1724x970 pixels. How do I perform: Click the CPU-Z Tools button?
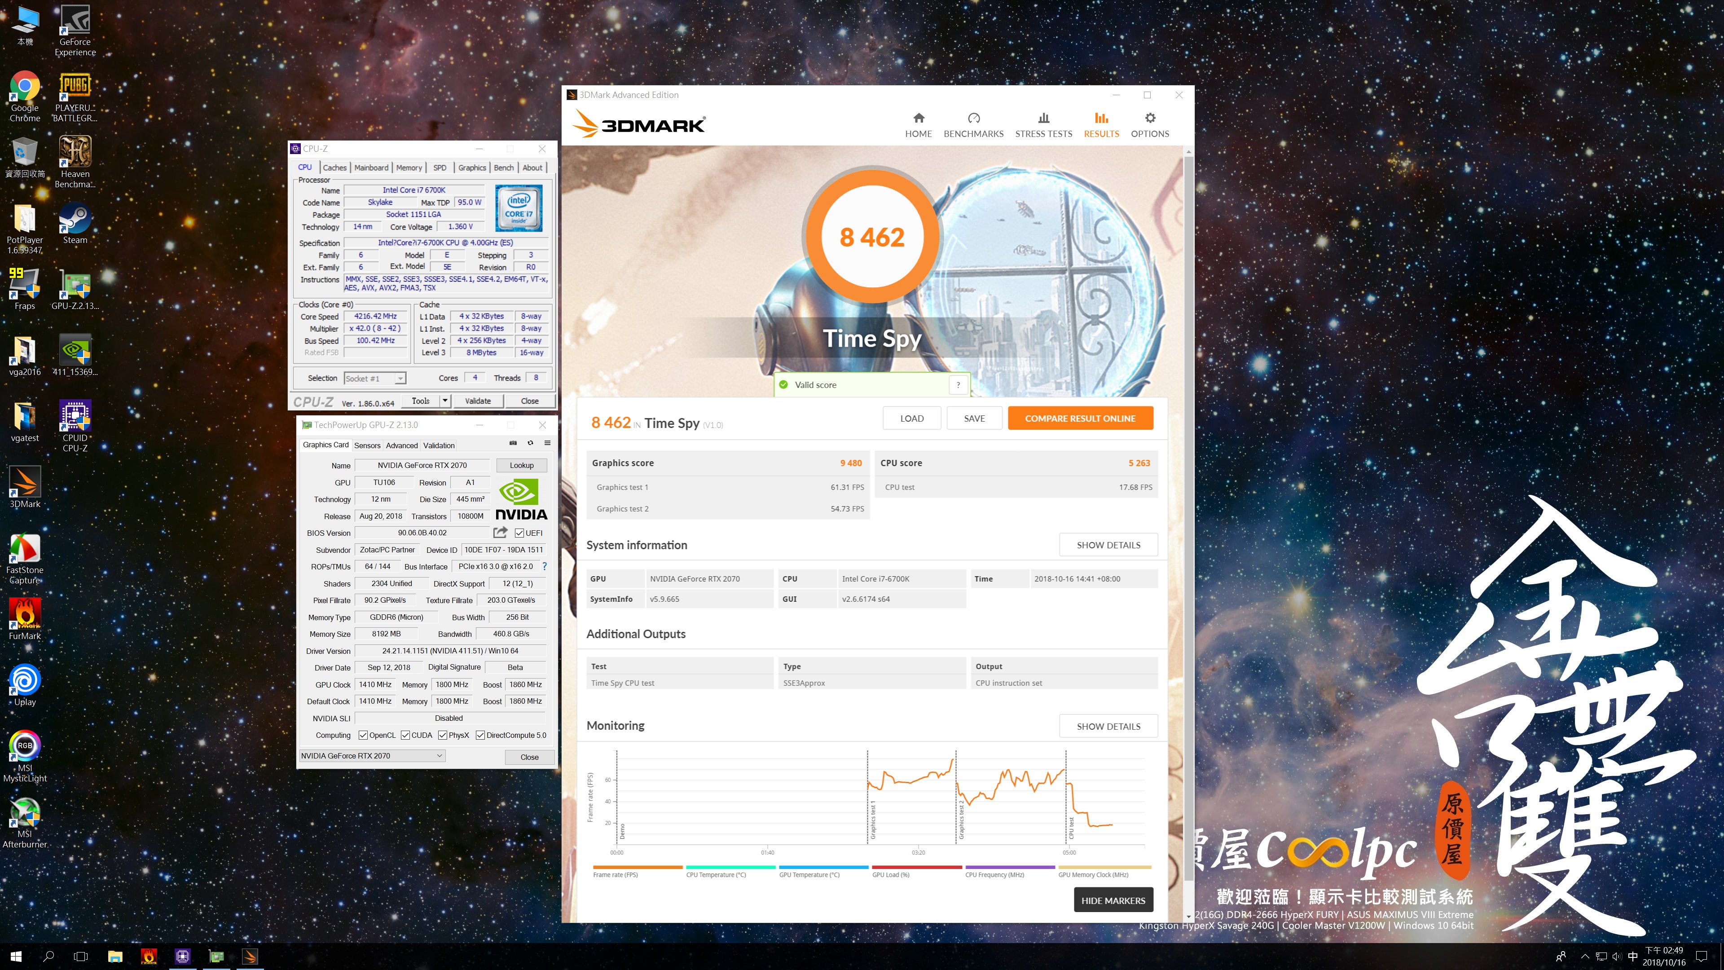coord(420,400)
